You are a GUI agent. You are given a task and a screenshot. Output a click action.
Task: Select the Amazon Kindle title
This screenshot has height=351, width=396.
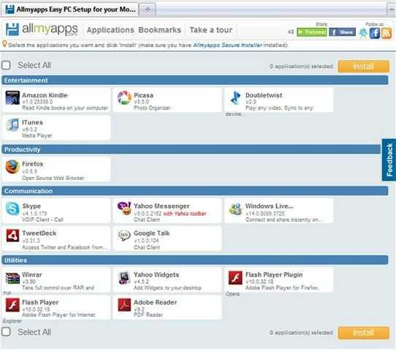(45, 95)
